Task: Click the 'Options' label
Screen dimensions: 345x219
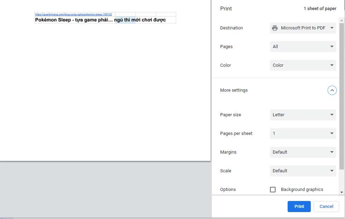Action: 228,190
